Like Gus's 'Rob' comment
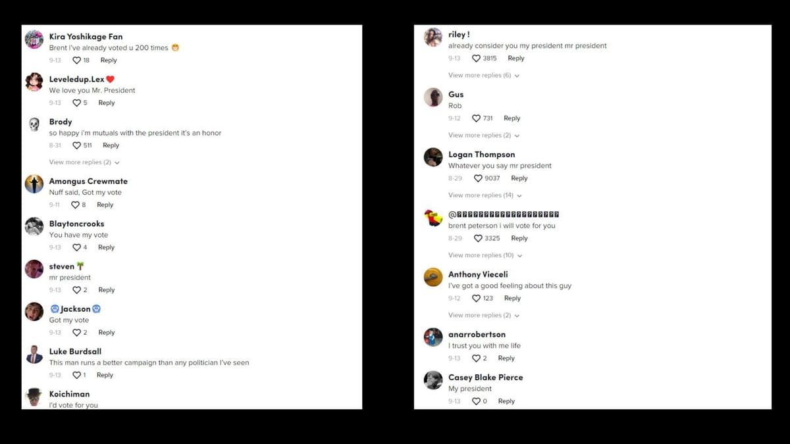790x444 pixels. pyautogui.click(x=476, y=118)
